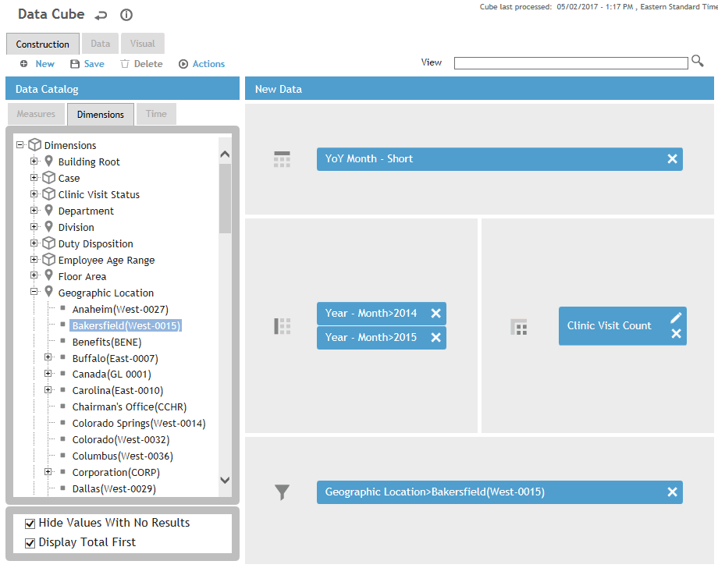The width and height of the screenshot is (718, 568).
Task: Open the Actions menu
Action: [202, 64]
